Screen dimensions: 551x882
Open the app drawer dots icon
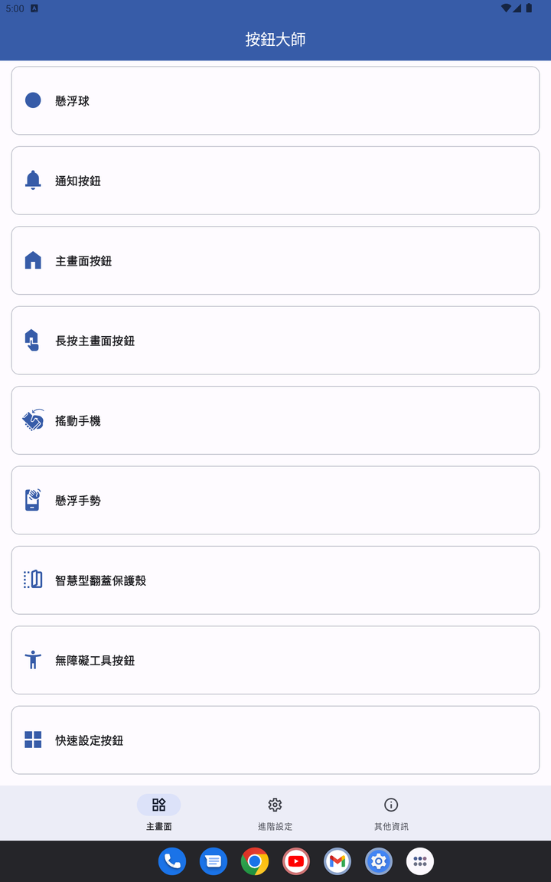tap(420, 861)
